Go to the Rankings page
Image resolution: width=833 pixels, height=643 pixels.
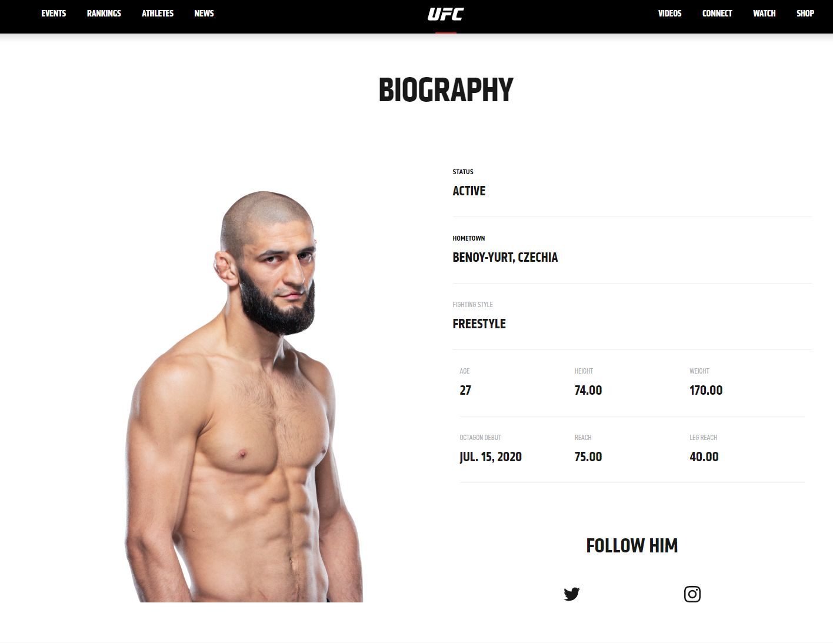pyautogui.click(x=104, y=13)
